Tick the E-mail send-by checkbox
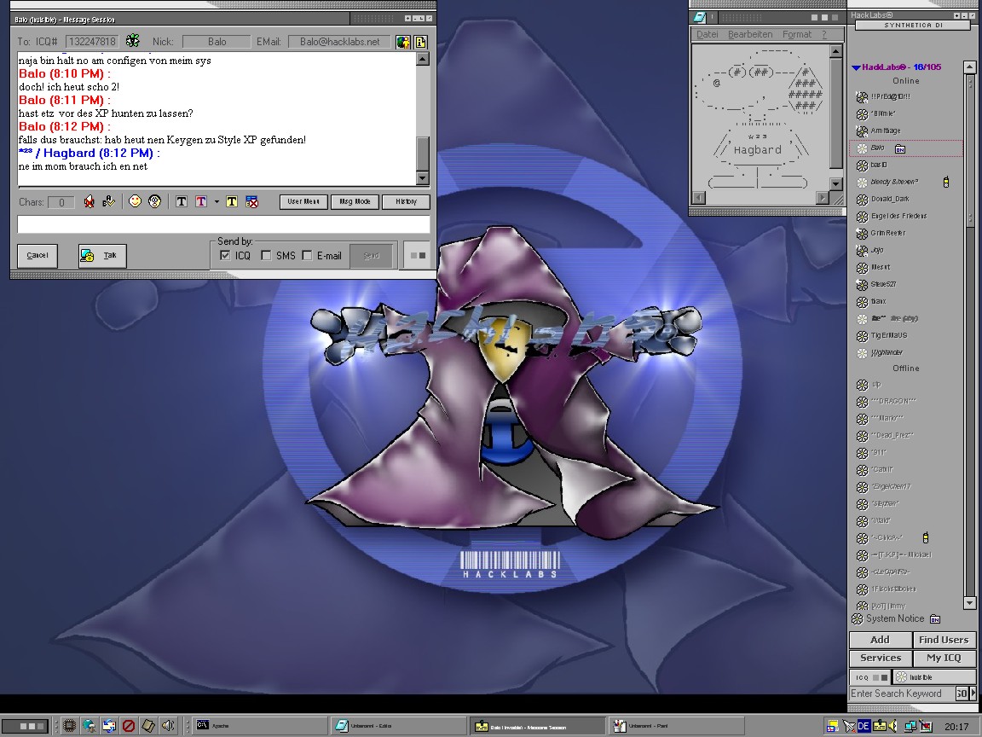982x737 pixels. (307, 255)
